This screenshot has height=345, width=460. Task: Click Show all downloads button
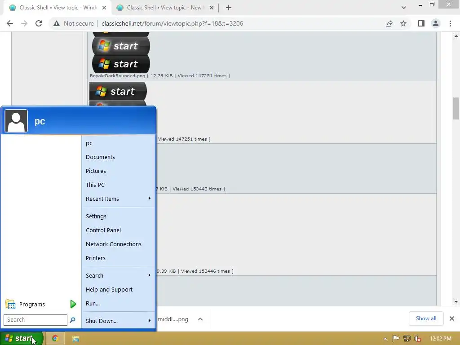coord(426,318)
